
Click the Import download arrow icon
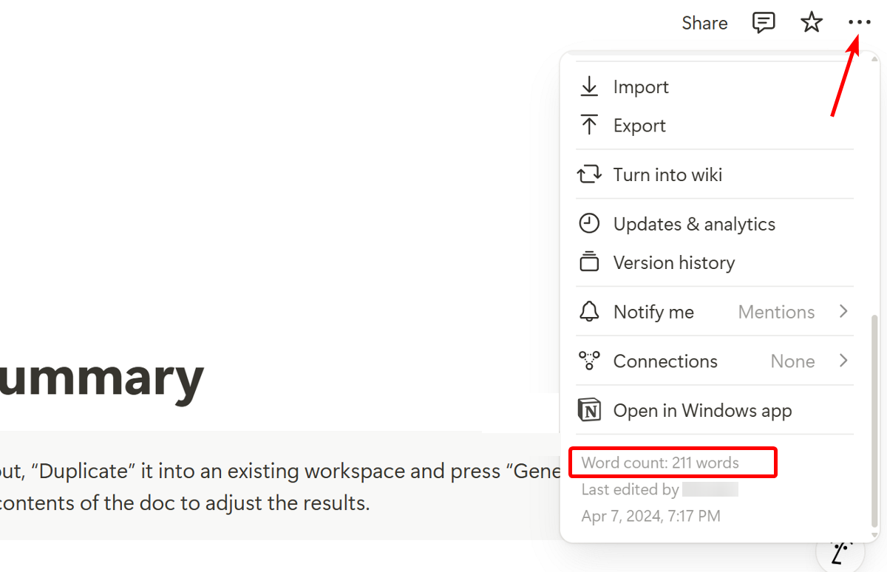(x=589, y=86)
